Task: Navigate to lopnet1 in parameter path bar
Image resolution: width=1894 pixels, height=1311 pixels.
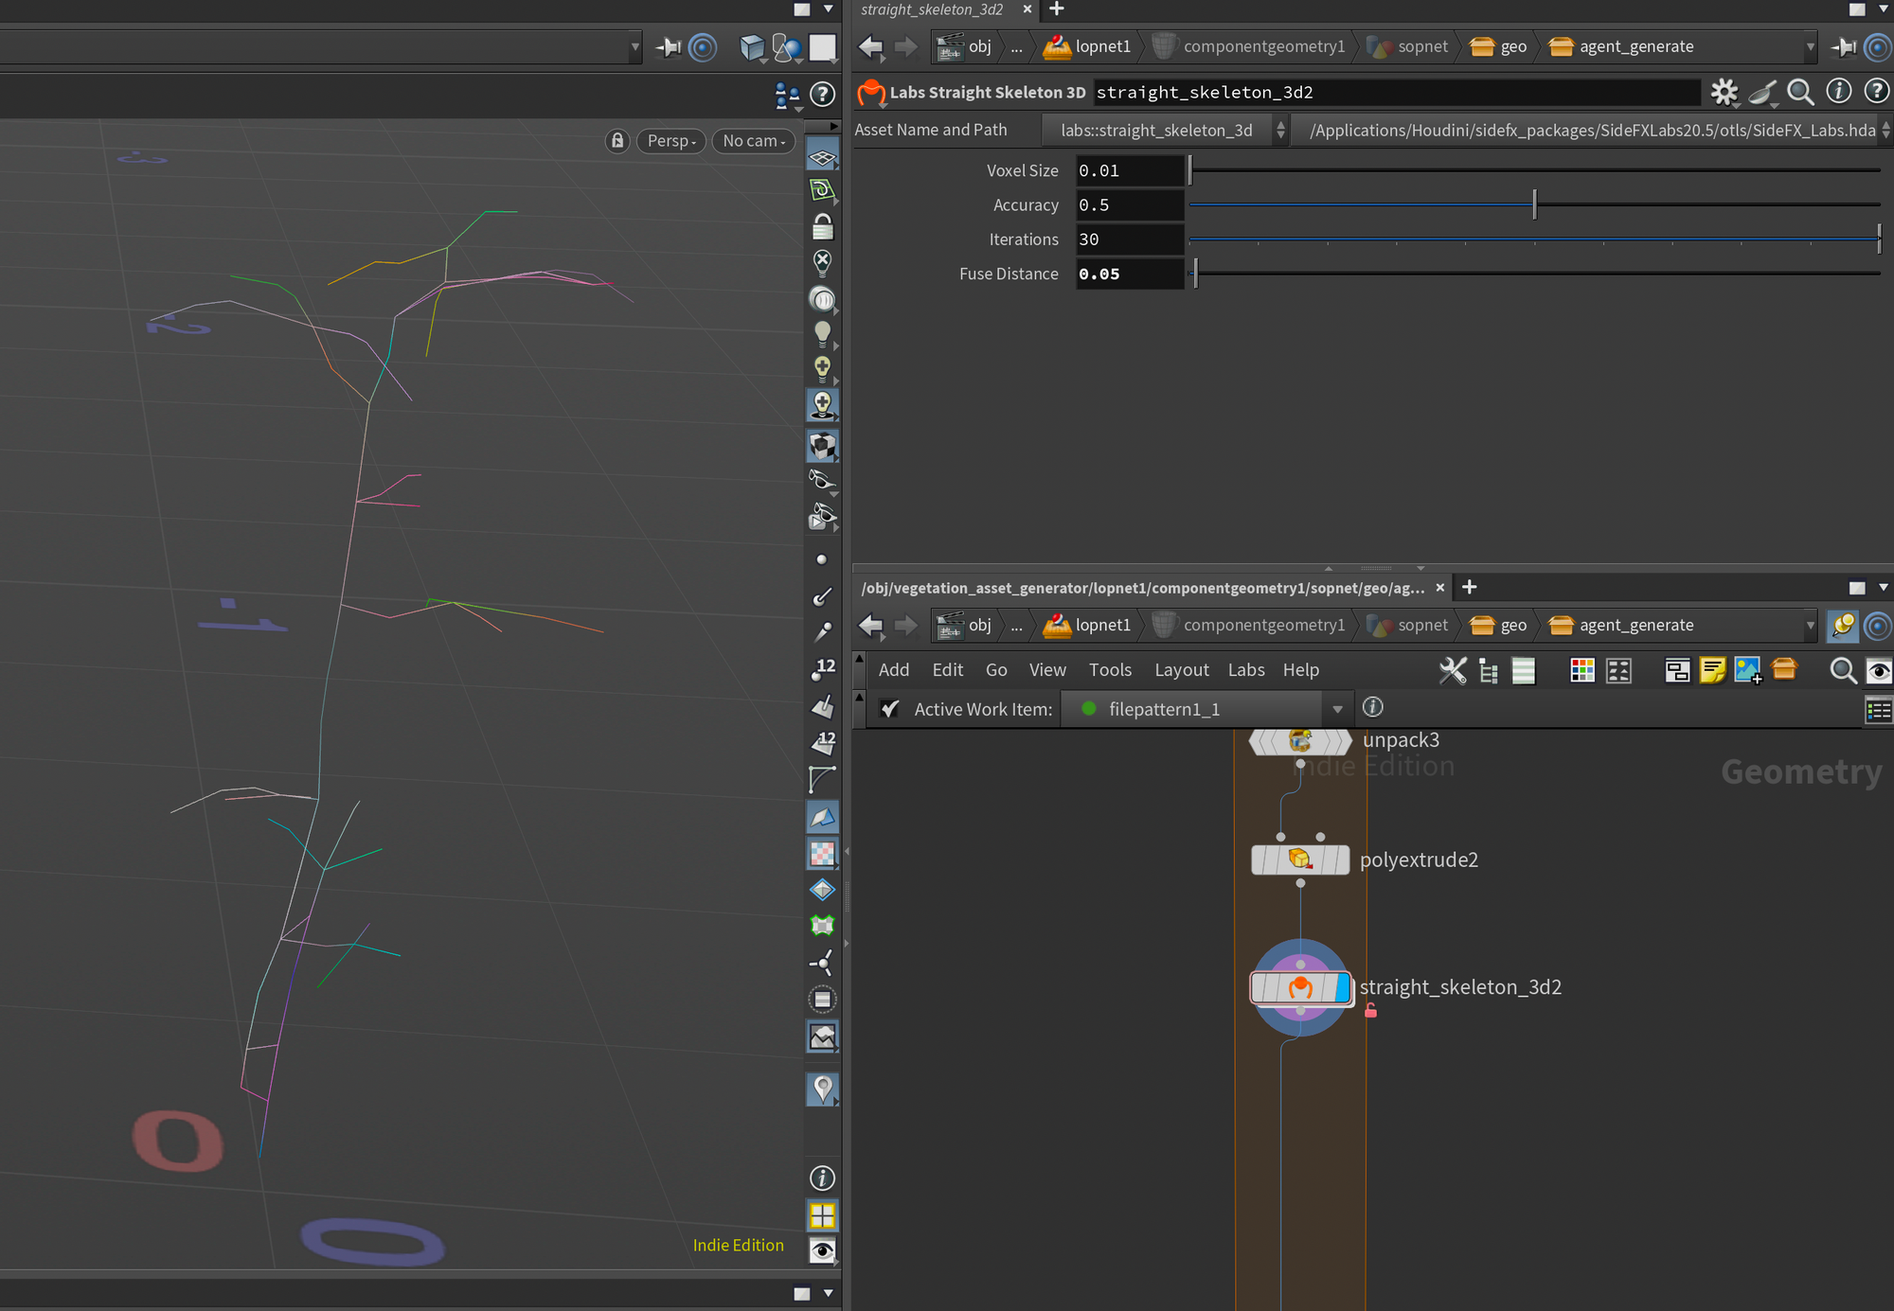Action: pos(1101,46)
